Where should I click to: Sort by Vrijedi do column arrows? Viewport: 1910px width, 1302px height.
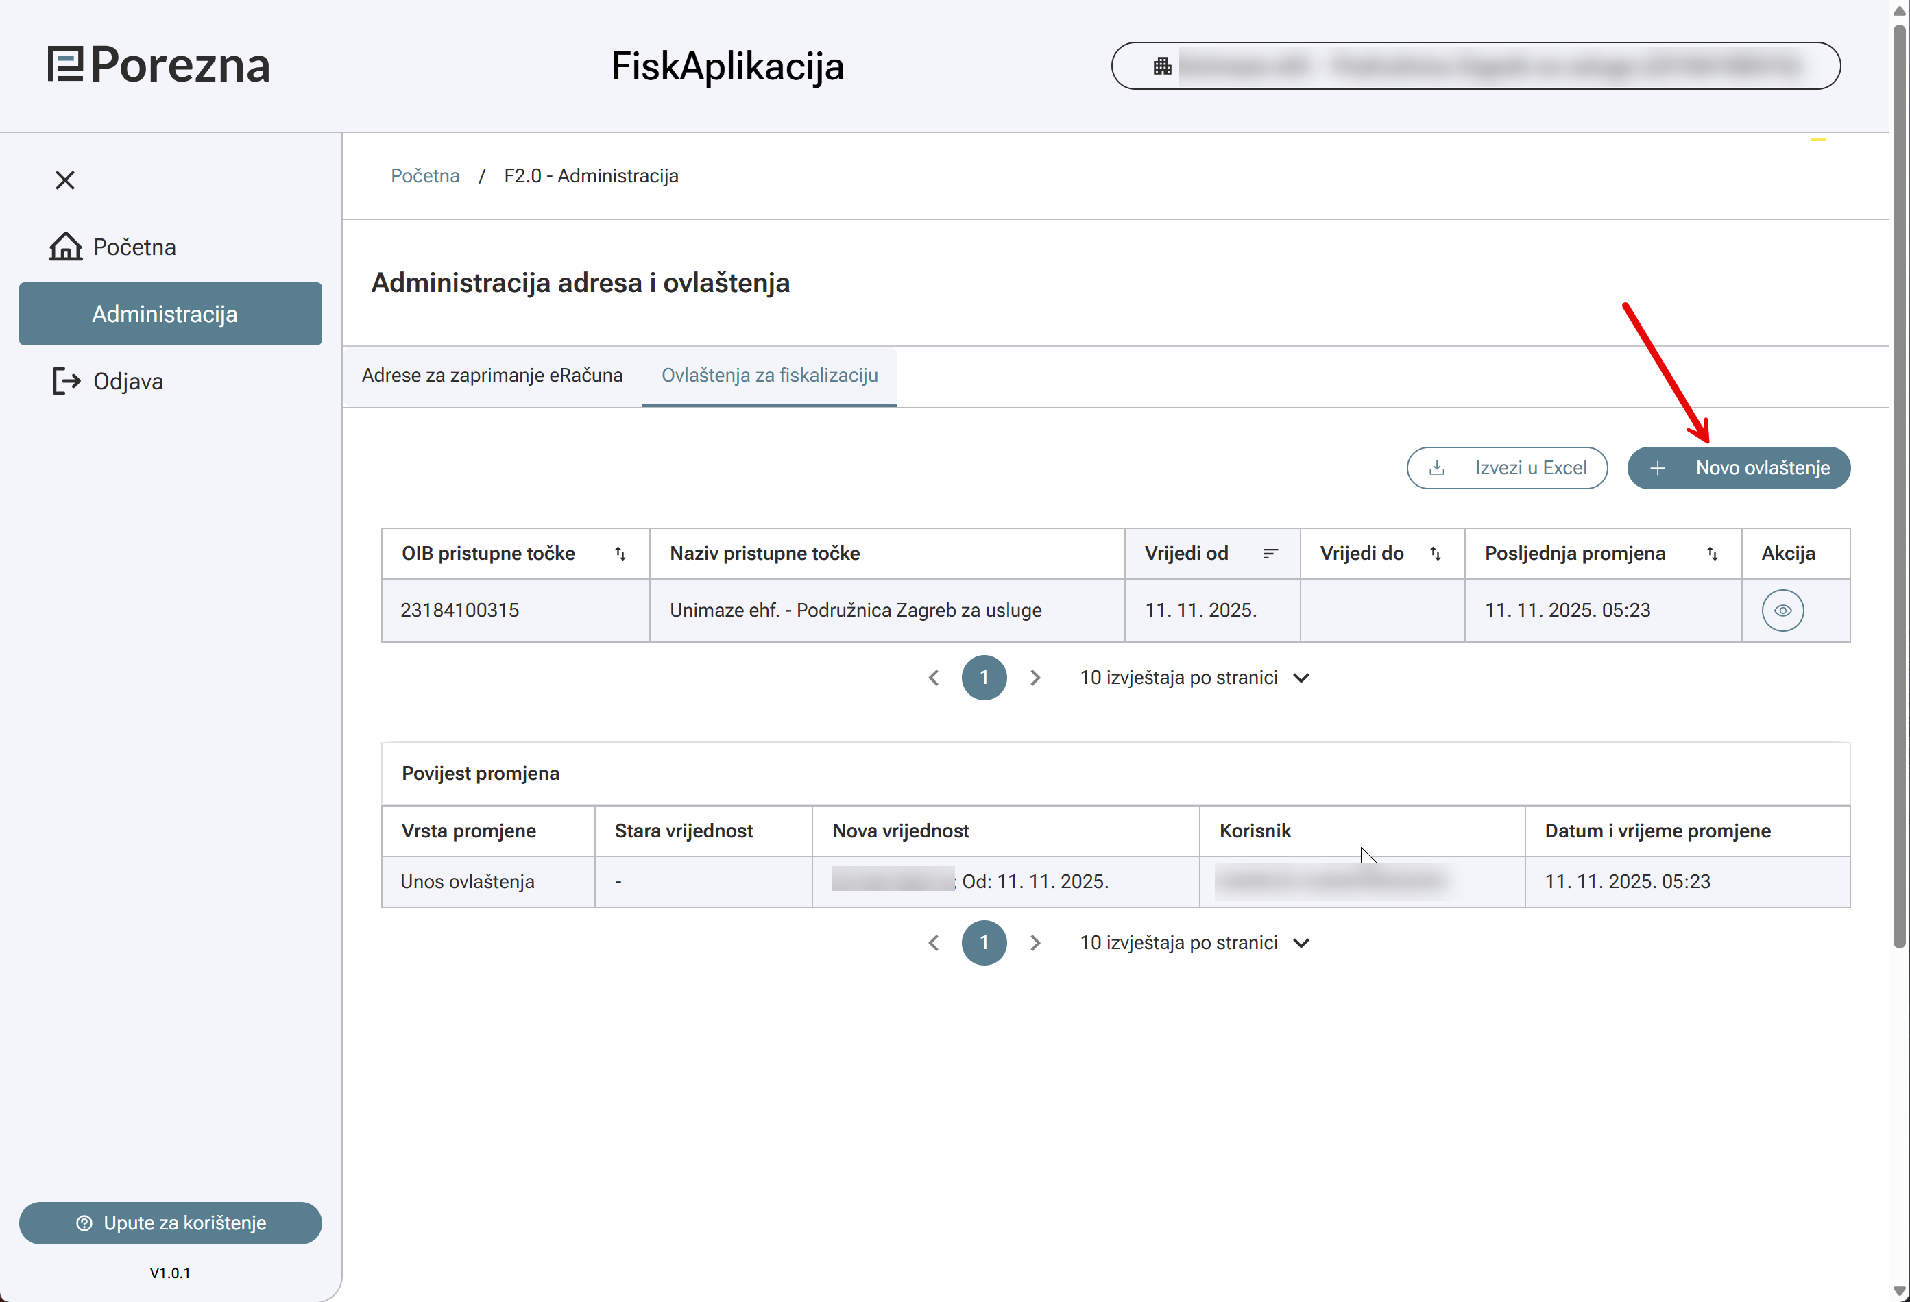pos(1435,554)
